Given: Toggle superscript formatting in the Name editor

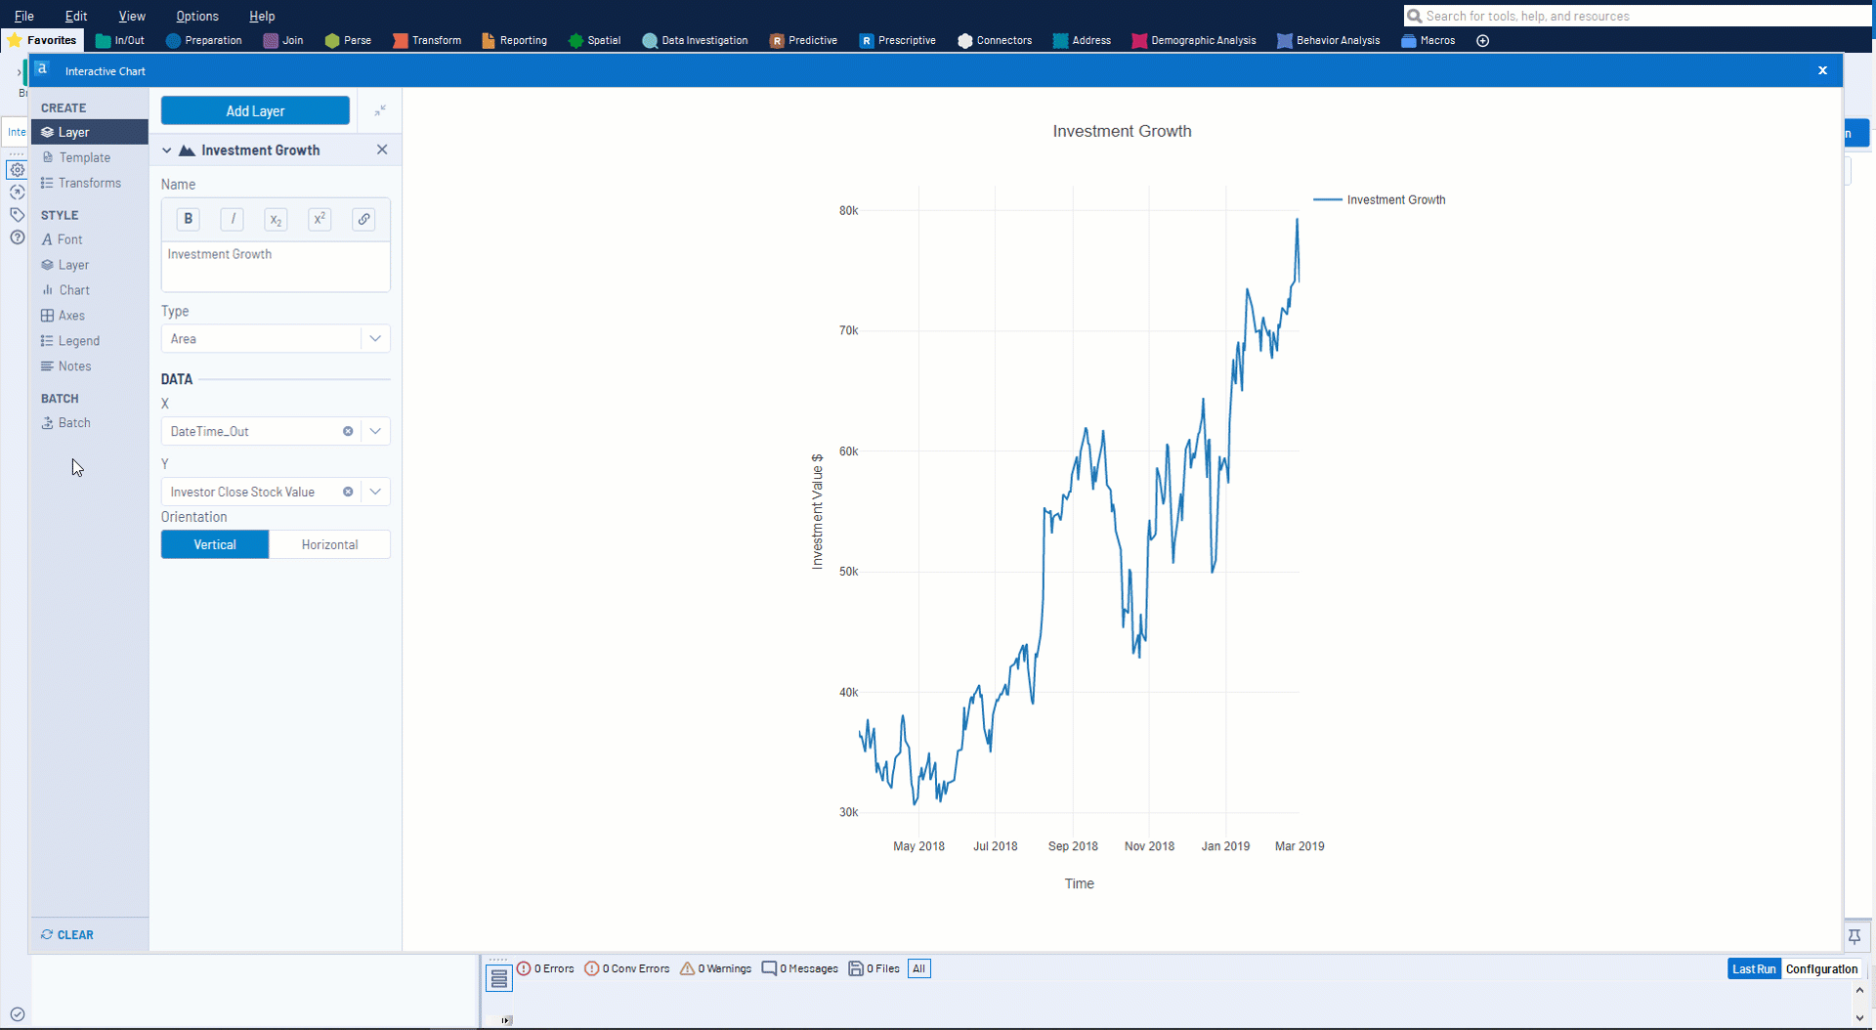Looking at the screenshot, I should pos(320,219).
